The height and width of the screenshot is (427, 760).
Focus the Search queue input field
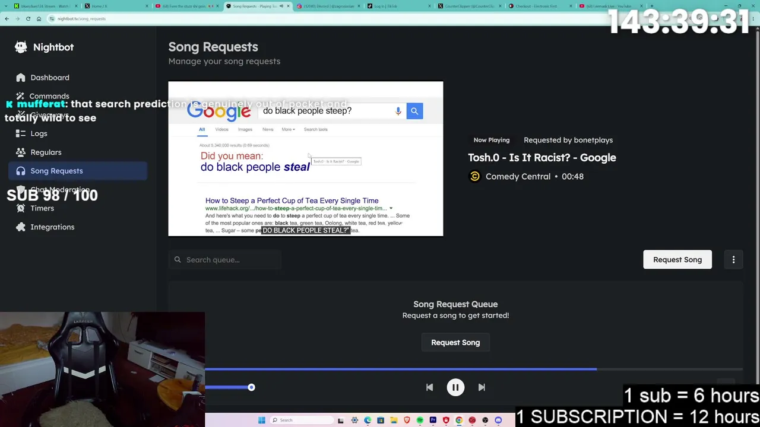point(225,260)
